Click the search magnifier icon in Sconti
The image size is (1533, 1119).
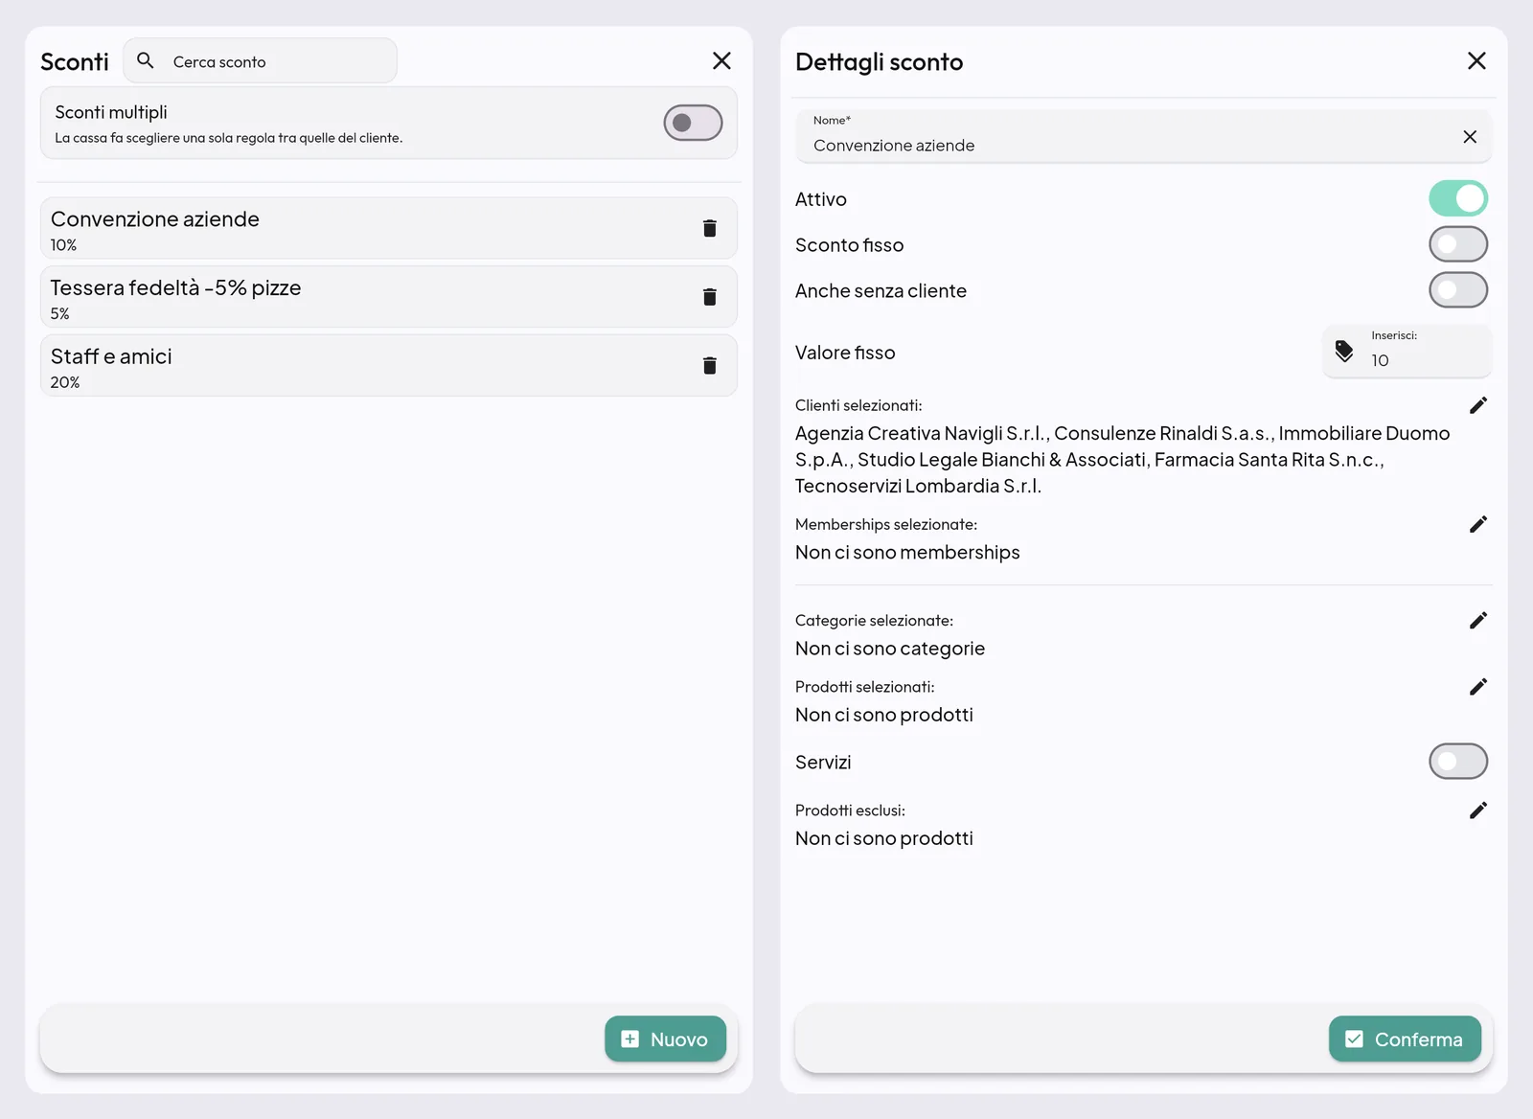click(x=146, y=61)
